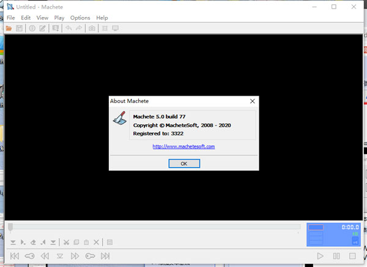Click the Delete X icon in edit toolbar
The image size is (367, 267).
pyautogui.click(x=96, y=242)
